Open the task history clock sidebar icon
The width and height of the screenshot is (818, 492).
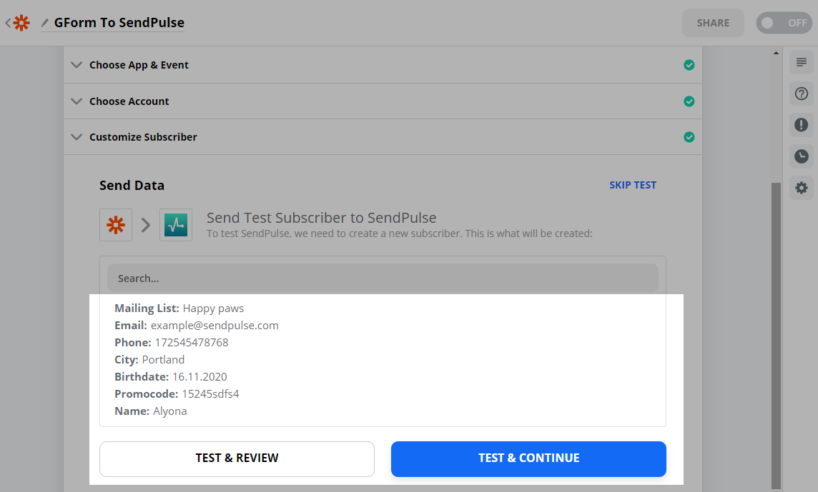point(802,156)
